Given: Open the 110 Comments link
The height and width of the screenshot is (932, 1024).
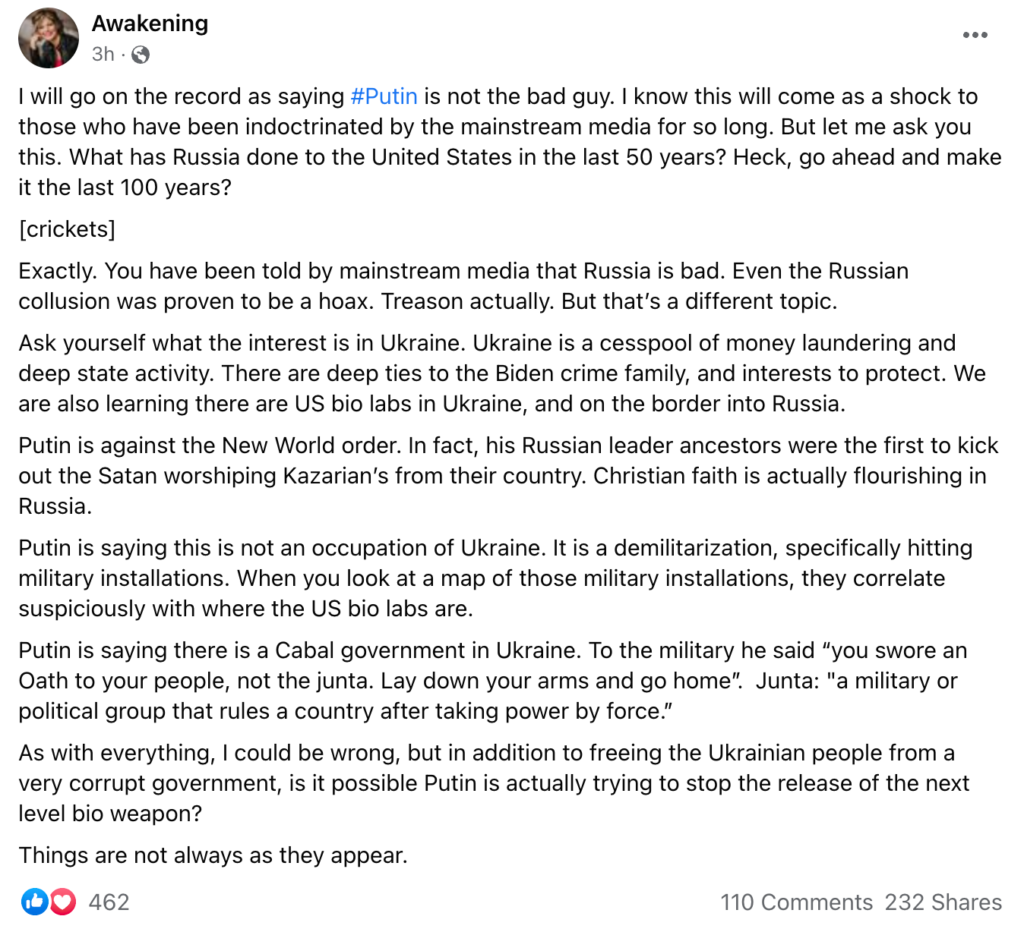Looking at the screenshot, I should click(x=796, y=902).
